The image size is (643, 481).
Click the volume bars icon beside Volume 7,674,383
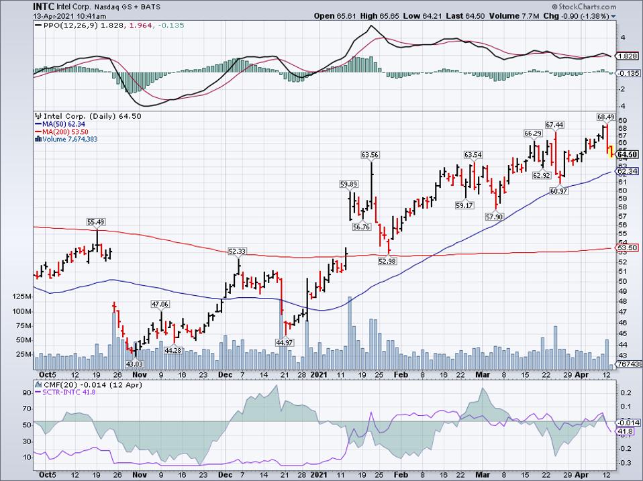(38, 139)
